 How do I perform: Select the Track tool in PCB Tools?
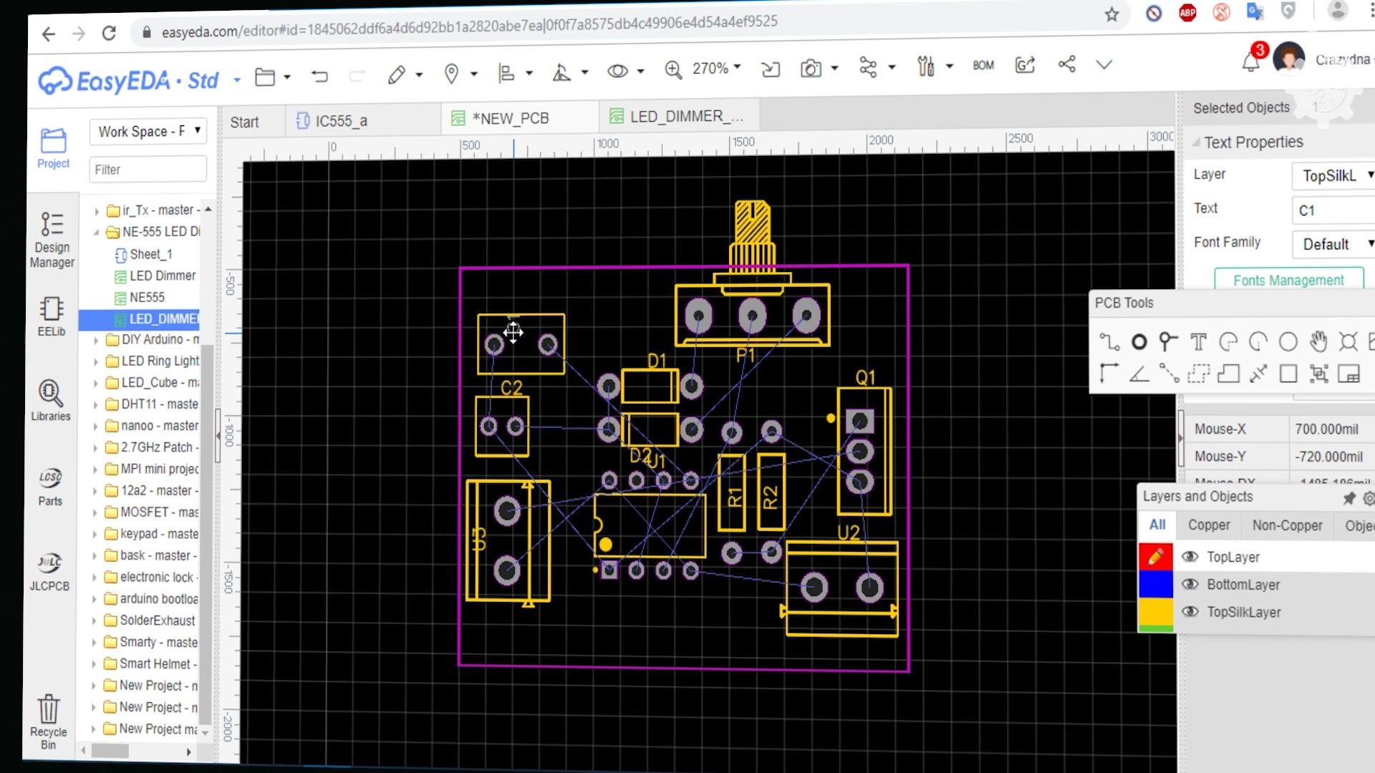pyautogui.click(x=1111, y=342)
